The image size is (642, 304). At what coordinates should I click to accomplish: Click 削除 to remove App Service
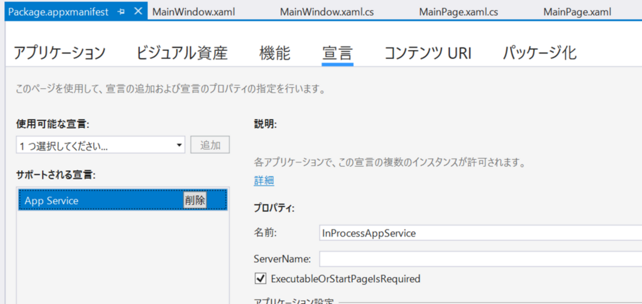tap(195, 200)
